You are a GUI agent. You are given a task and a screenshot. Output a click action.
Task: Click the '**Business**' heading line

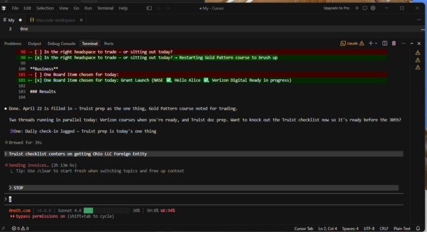44,69
